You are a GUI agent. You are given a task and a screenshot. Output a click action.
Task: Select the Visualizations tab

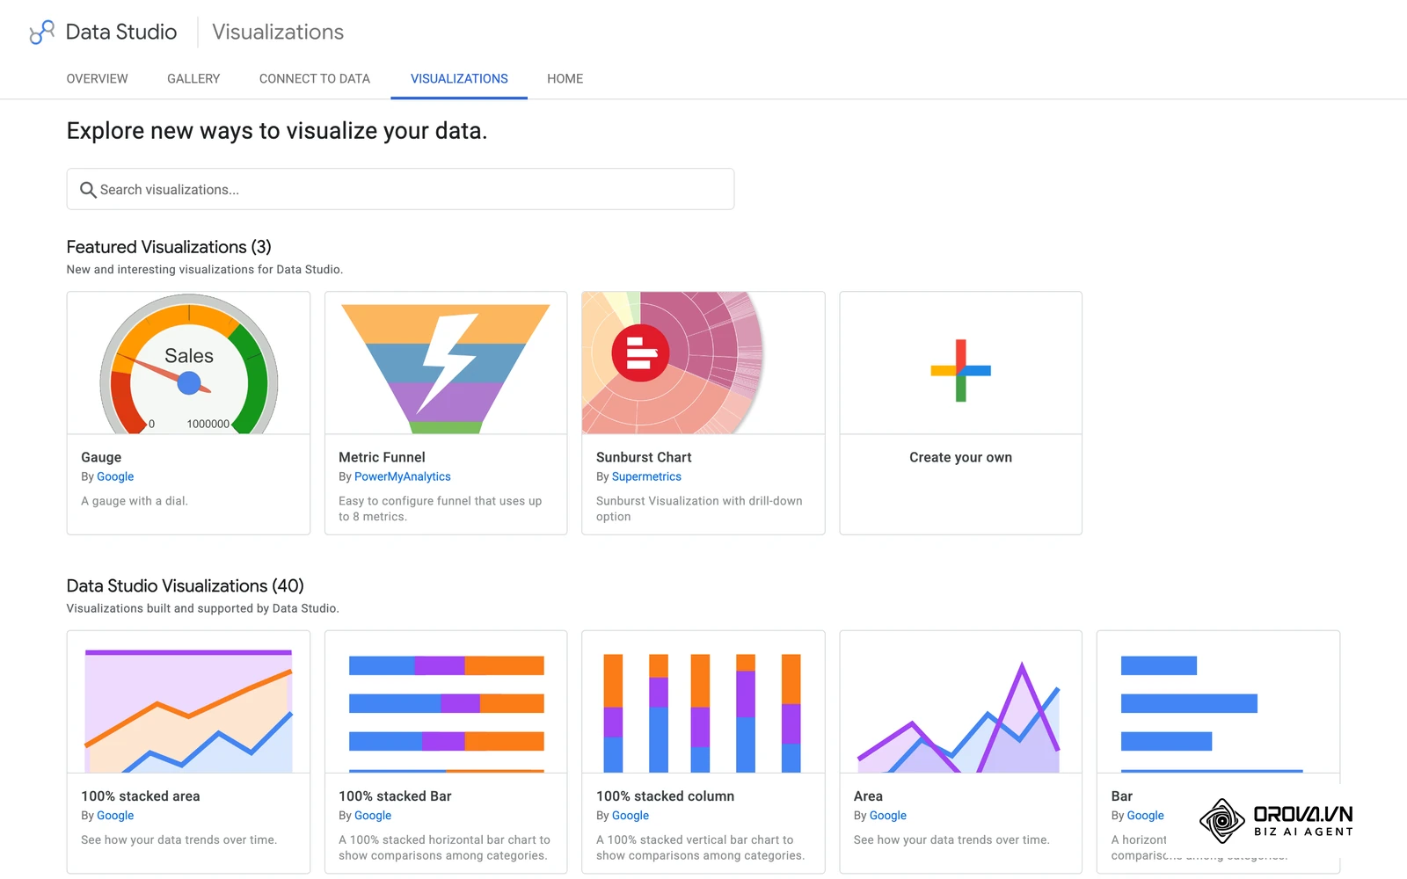[459, 79]
